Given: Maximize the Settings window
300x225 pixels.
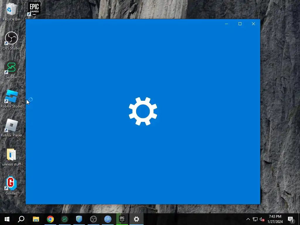Looking at the screenshot, I should coord(240,24).
